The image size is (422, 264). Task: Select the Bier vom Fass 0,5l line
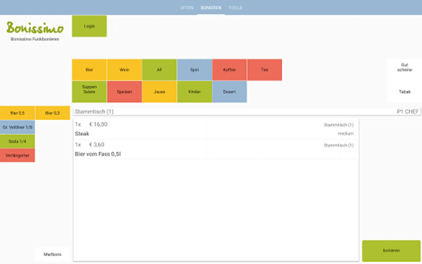click(x=216, y=149)
